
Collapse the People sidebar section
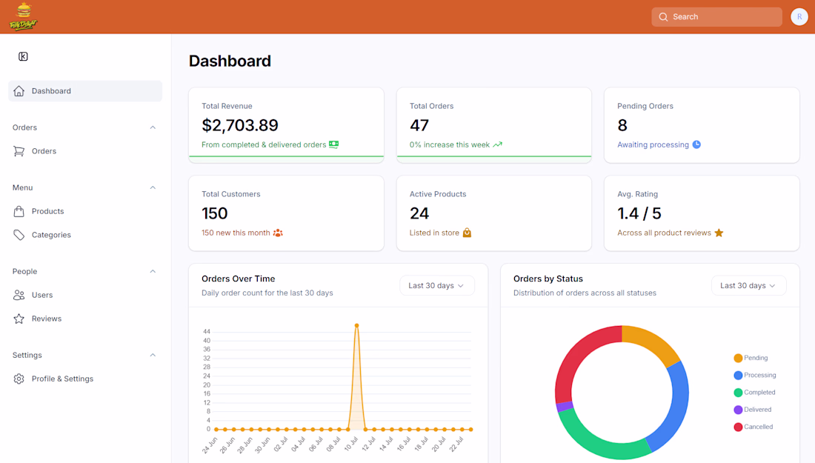(x=153, y=271)
